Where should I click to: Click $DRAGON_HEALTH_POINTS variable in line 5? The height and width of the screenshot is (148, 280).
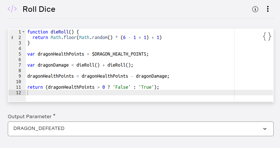tap(119, 54)
